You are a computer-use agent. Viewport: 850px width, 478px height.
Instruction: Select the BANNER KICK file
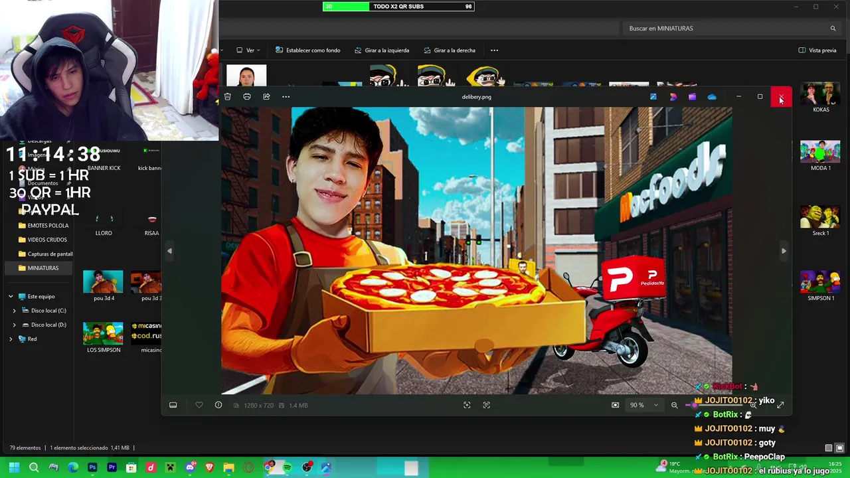(x=104, y=160)
